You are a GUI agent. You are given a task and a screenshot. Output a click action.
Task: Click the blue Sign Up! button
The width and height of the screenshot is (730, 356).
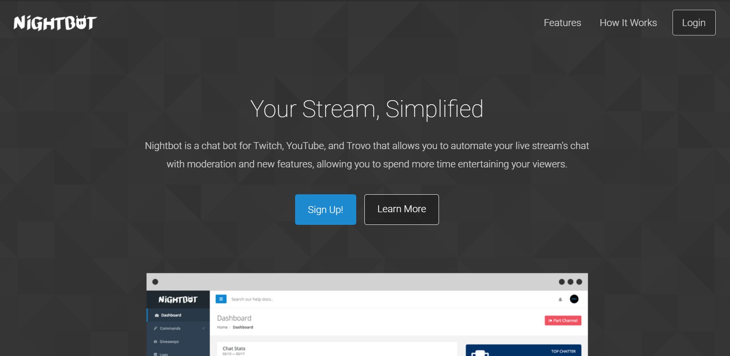pyautogui.click(x=326, y=209)
